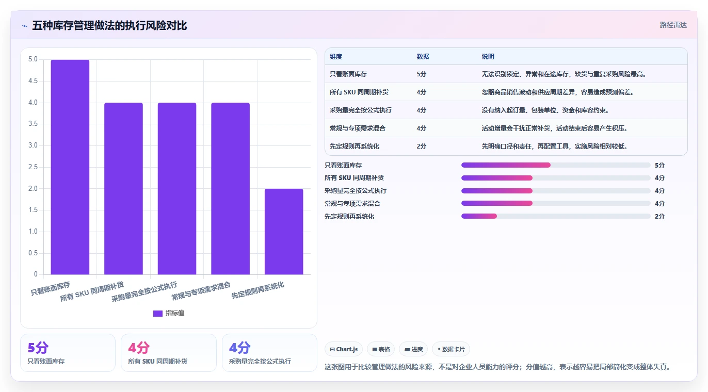Click the 数据 column header
The height and width of the screenshot is (392, 708).
coord(423,57)
